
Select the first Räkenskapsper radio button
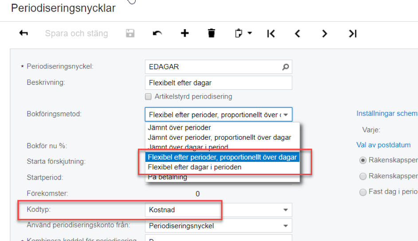363,160
